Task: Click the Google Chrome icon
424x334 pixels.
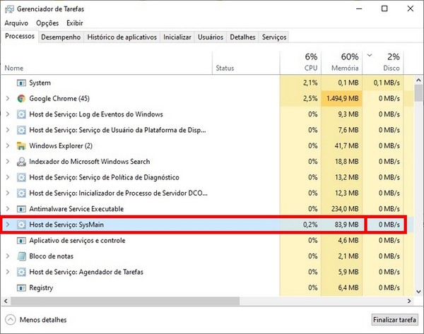Action: (21, 99)
